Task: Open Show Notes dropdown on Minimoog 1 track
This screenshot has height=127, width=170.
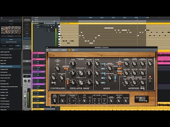Action: point(38,25)
